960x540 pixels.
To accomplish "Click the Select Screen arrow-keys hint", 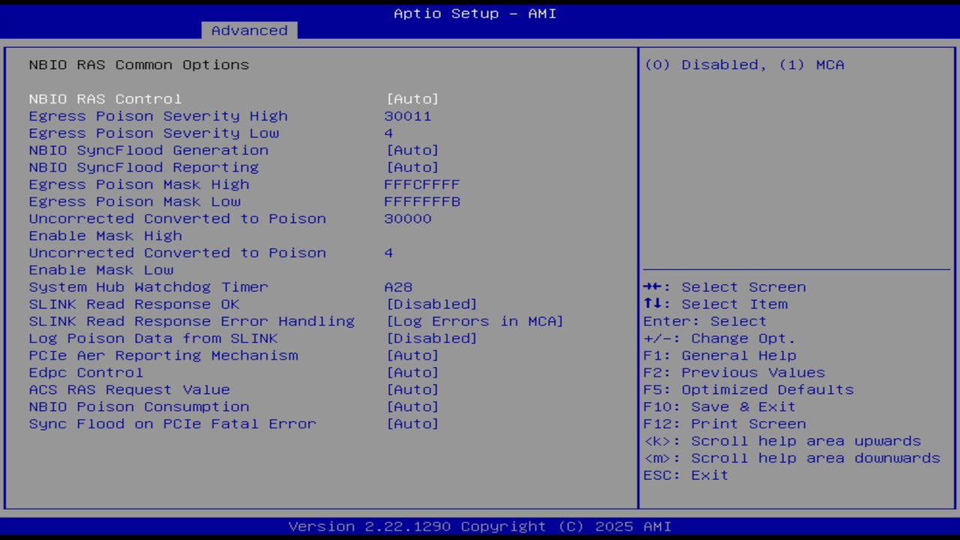I will pyautogui.click(x=724, y=287).
